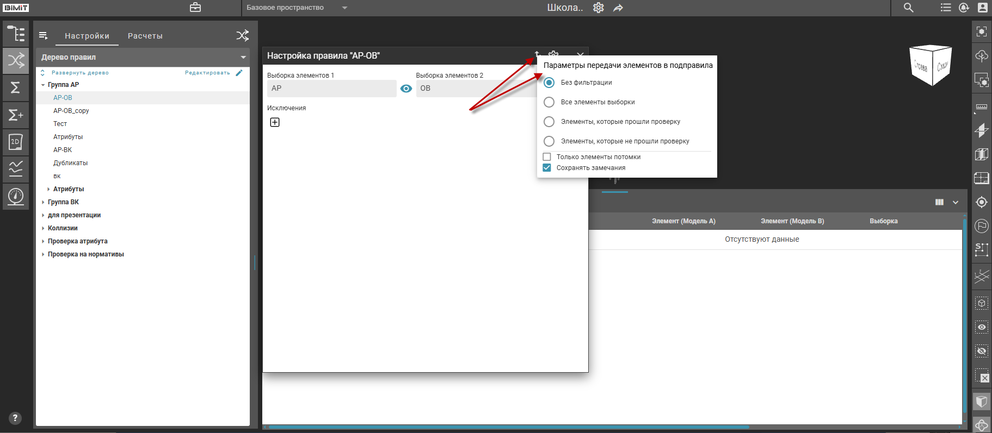Open the model tree structure panel
Screen dimensions: 992x433
(x=16, y=34)
